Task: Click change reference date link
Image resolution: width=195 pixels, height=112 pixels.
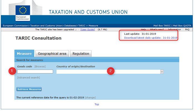Action: [x=90, y=98]
